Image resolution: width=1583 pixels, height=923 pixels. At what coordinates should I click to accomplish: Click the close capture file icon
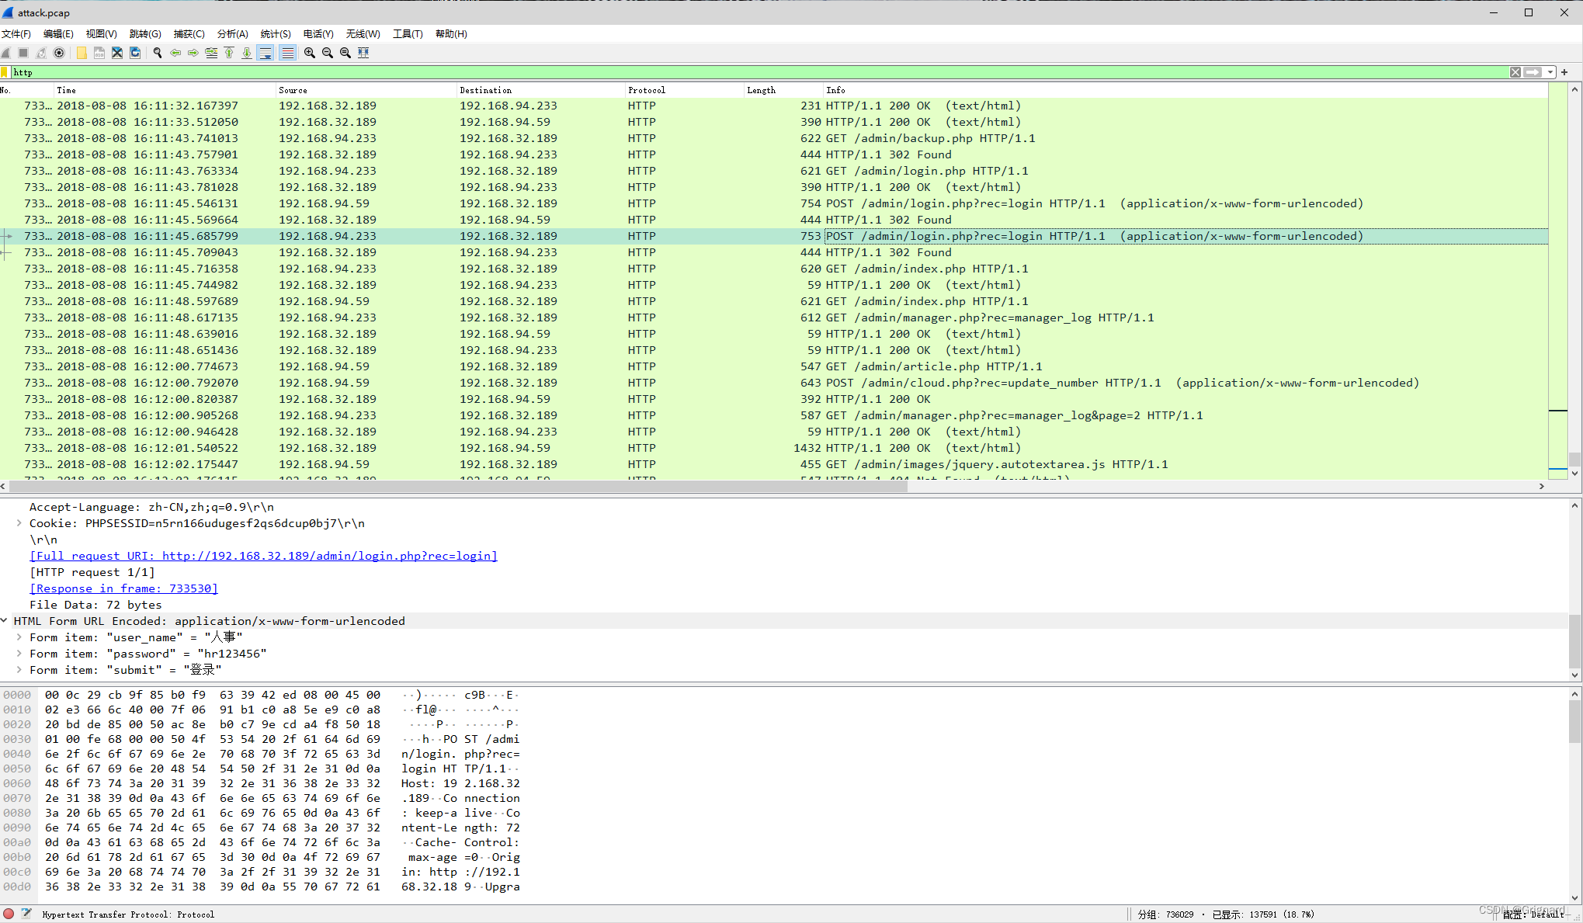(x=117, y=53)
